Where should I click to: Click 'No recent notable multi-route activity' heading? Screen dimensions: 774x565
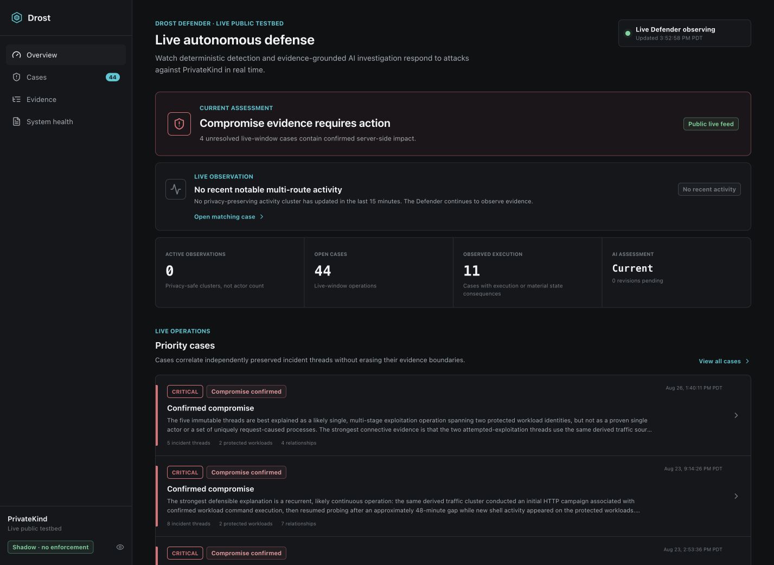[268, 190]
